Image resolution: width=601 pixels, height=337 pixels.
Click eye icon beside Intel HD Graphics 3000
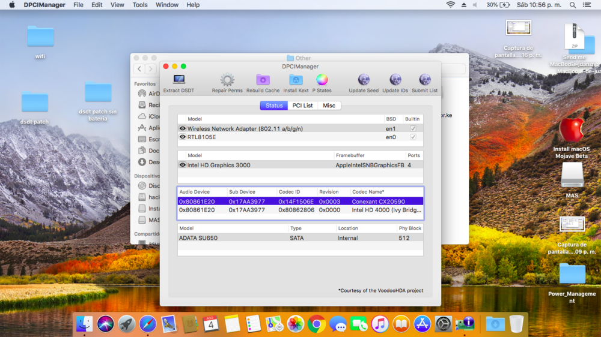click(183, 165)
